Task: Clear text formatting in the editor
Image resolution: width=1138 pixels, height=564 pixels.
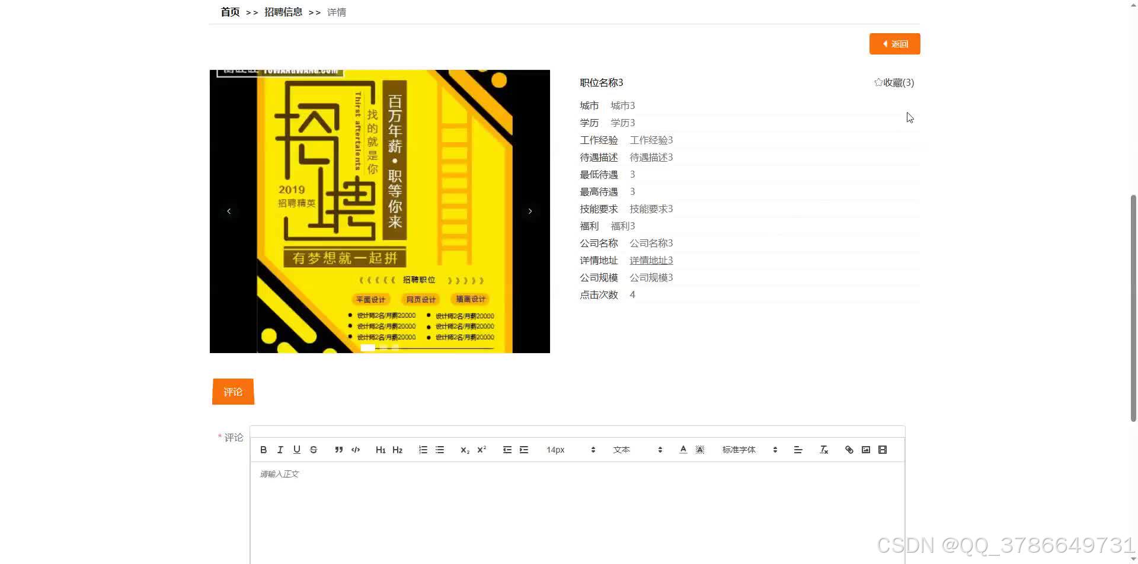Action: [824, 450]
